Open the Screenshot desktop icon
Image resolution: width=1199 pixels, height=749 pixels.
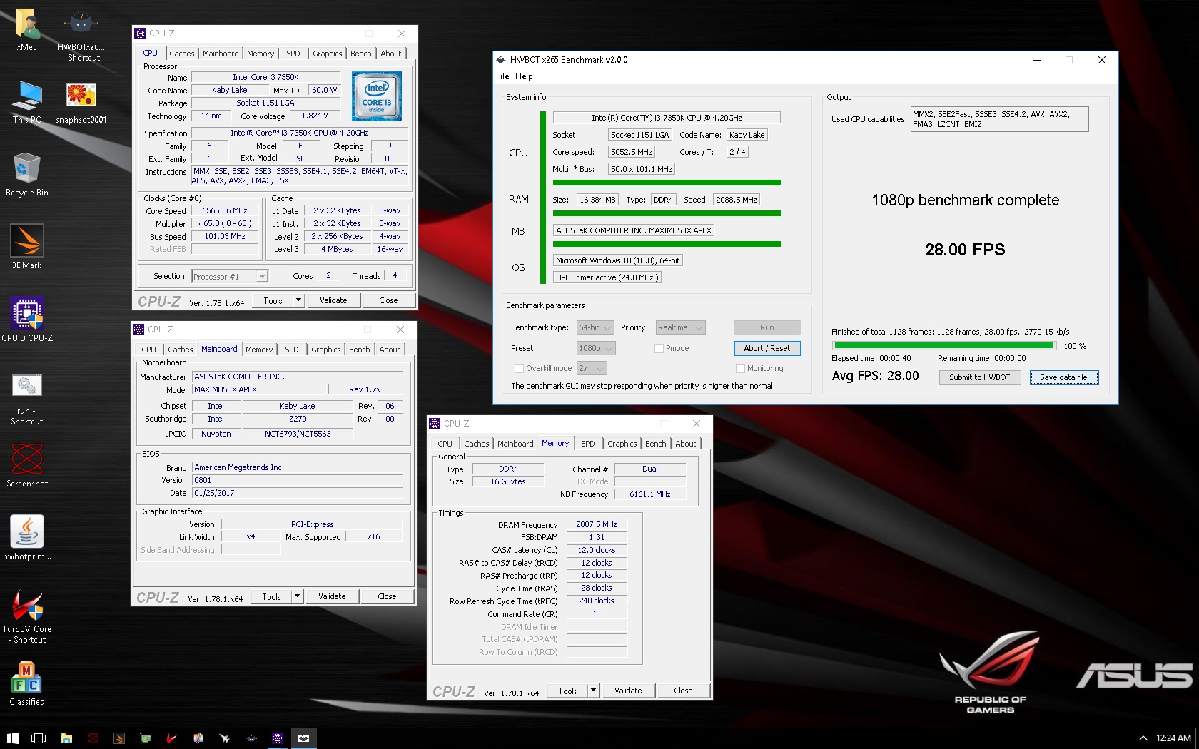pos(27,465)
